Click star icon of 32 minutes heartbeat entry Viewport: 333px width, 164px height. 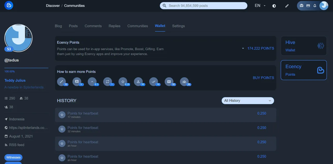tap(62, 129)
